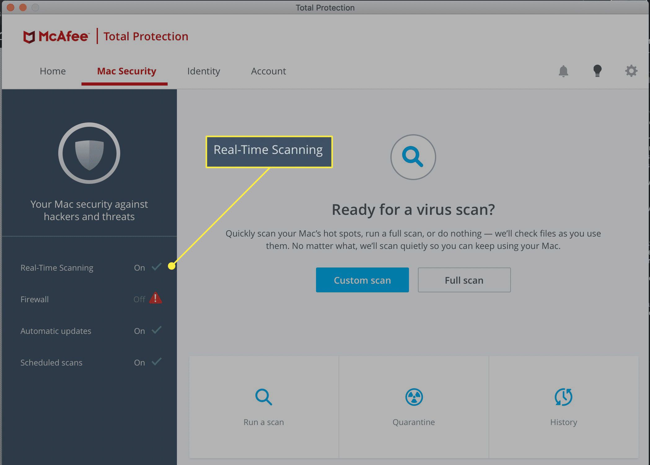Click the Run a scan magnifier icon
Viewport: 650px width, 465px height.
coord(263,397)
